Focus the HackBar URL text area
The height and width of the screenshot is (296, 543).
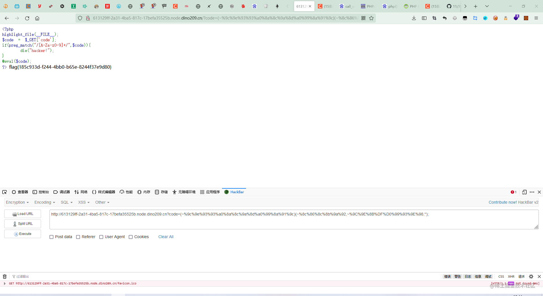(294, 219)
